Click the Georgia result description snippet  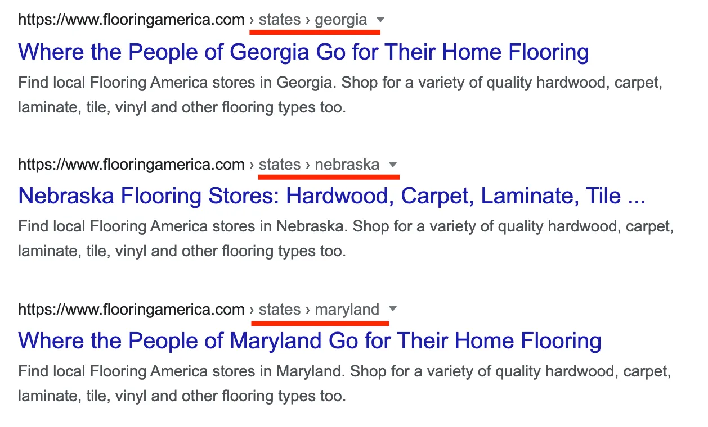tap(340, 94)
